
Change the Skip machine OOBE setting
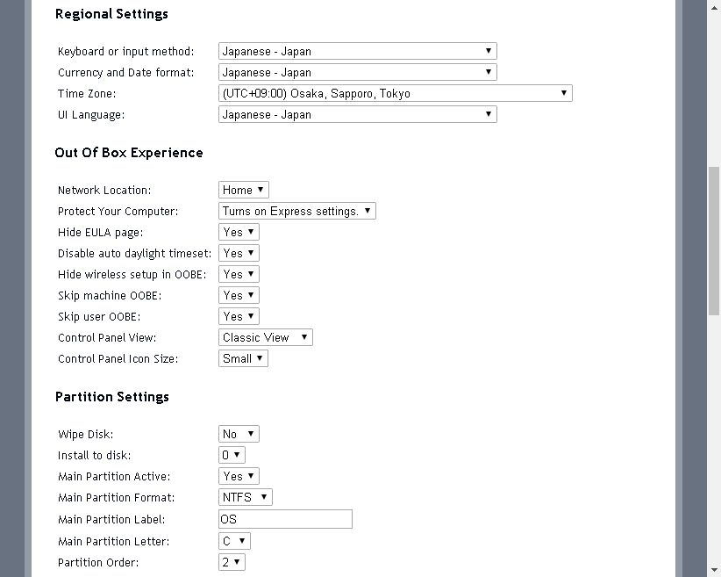[x=239, y=296]
